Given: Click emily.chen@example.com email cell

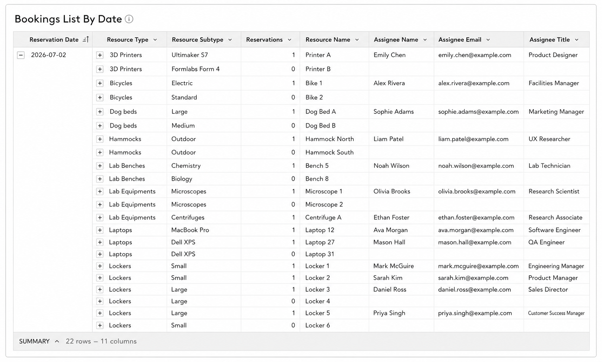Looking at the screenshot, I should tap(475, 55).
